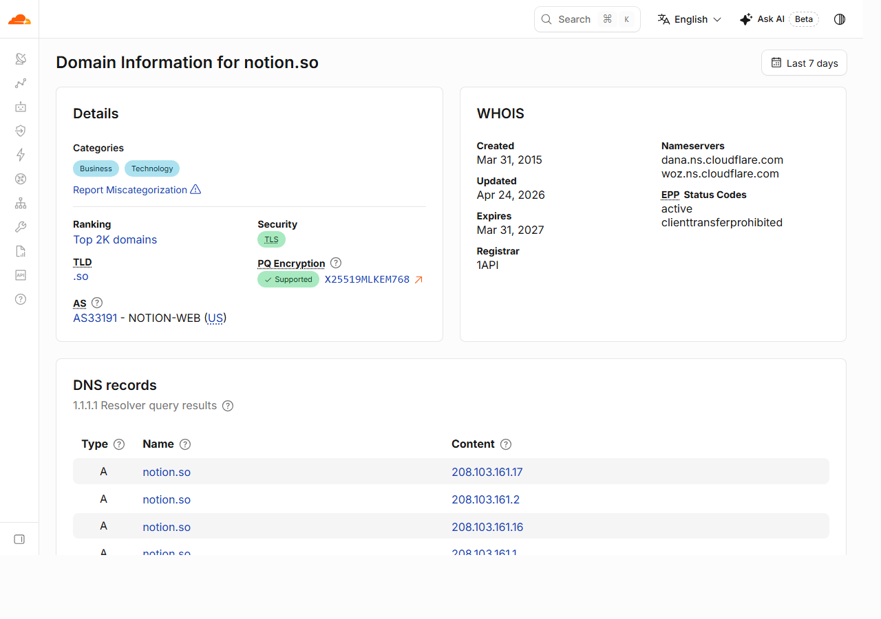The width and height of the screenshot is (881, 619).
Task: Open Top 2K domains ranking link
Action: point(115,239)
